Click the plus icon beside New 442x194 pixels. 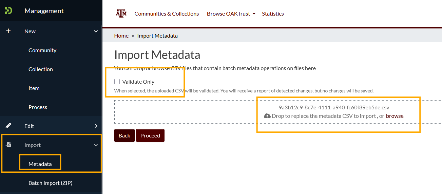point(8,31)
